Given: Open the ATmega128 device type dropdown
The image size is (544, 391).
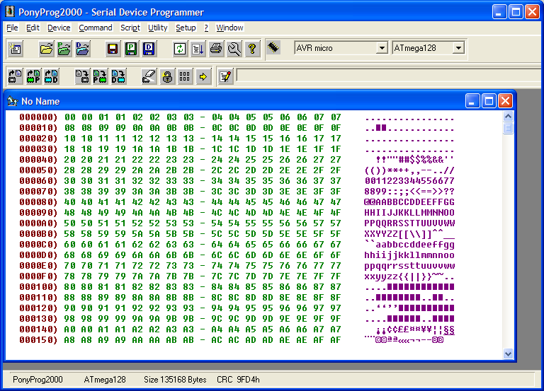Looking at the screenshot, I should 459,48.
